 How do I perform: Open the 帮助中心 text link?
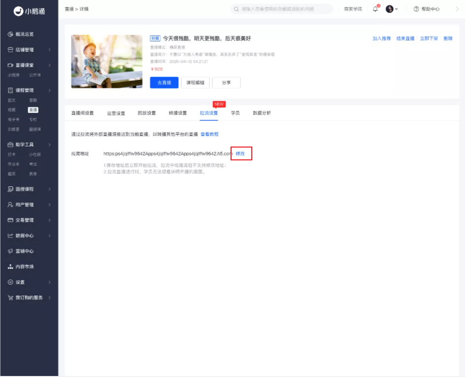click(x=430, y=9)
